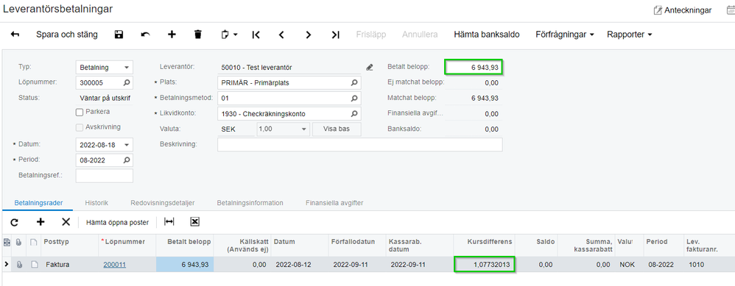Image resolution: width=735 pixels, height=286 pixels.
Task: Switch to Redovisningsdetaljer tab
Action: click(x=163, y=203)
